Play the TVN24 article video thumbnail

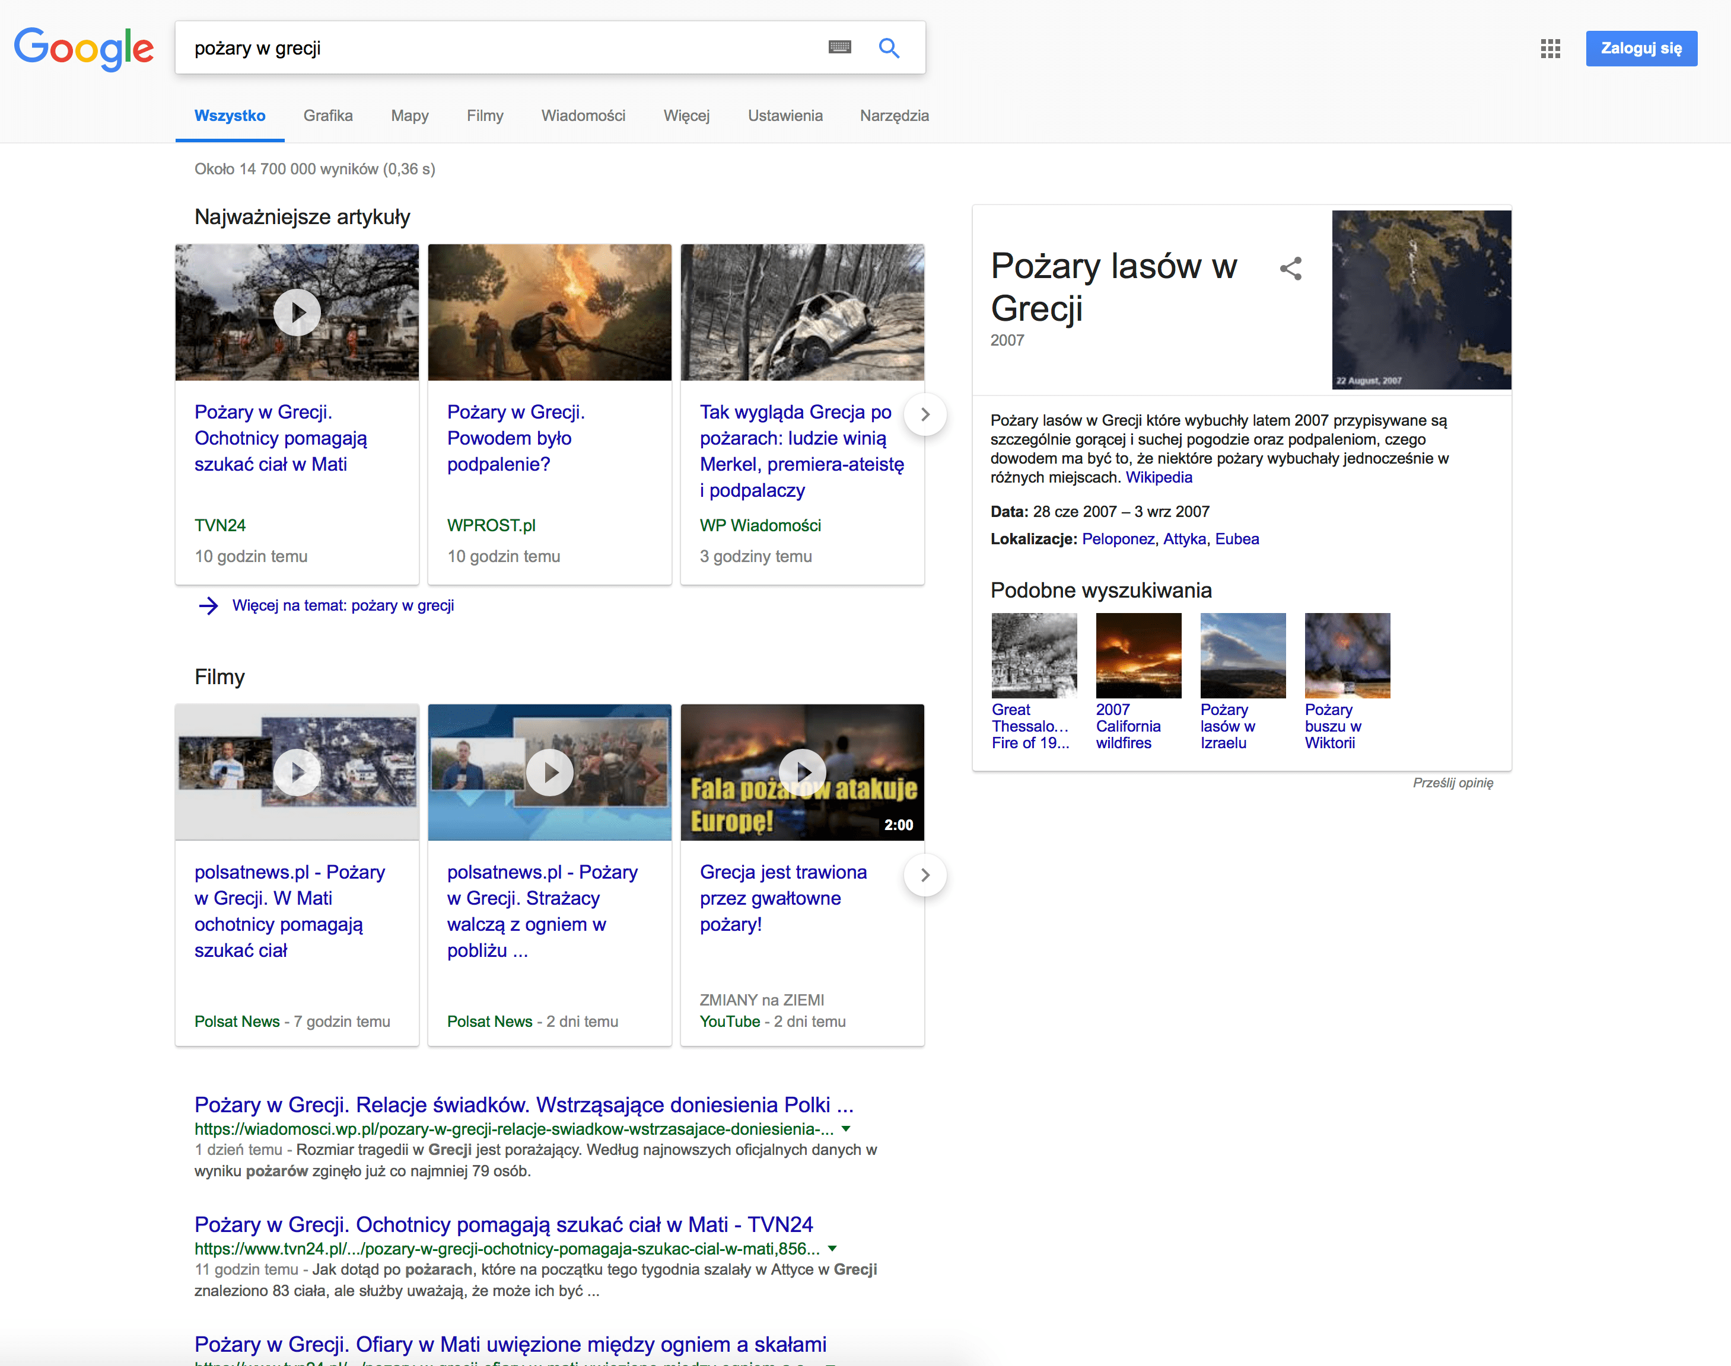click(297, 312)
